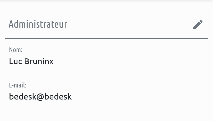
Task: Select the Administrateur heading text
Action: coord(38,24)
